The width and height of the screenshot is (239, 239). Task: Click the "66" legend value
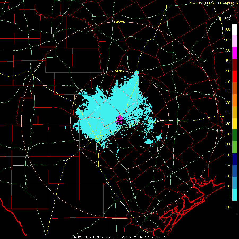[x=228, y=29]
